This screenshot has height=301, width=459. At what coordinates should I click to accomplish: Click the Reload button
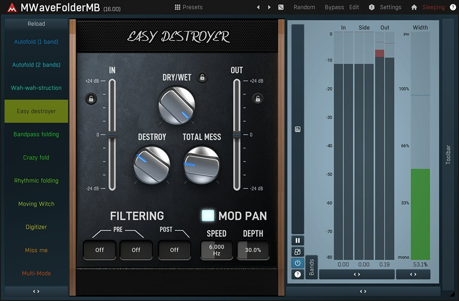[36, 24]
